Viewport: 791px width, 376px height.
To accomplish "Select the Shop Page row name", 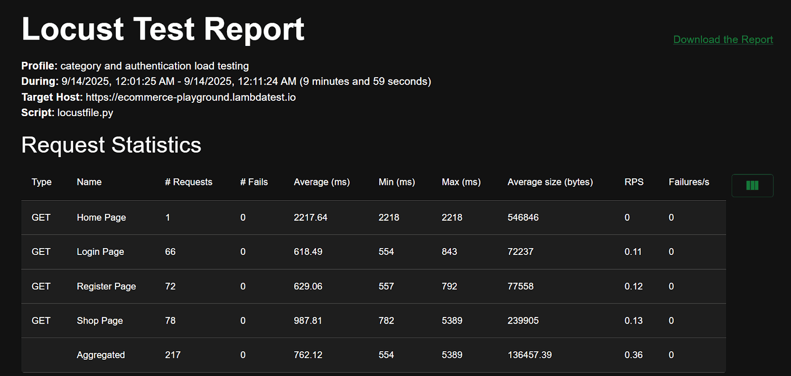I will tap(100, 321).
